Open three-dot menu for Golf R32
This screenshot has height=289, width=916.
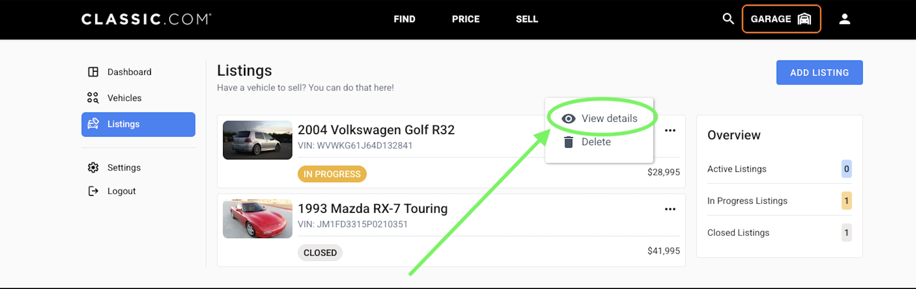670,131
